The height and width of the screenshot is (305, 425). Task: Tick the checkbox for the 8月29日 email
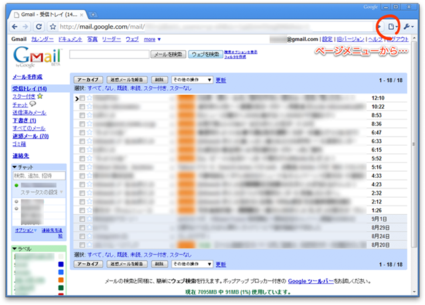tap(82, 227)
